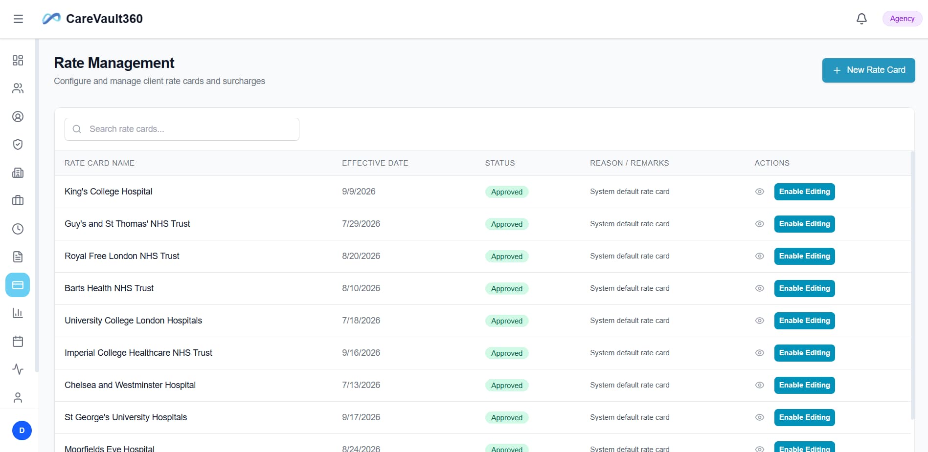
Task: Select University College London Hospitals name
Action: 133,321
